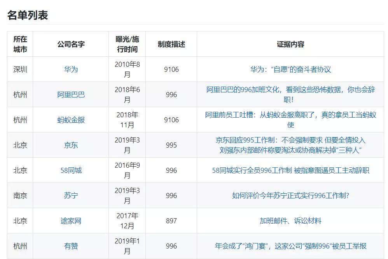The width and height of the screenshot is (388, 259).
Task: Select the 2019年1月 date cell
Action: tap(127, 246)
